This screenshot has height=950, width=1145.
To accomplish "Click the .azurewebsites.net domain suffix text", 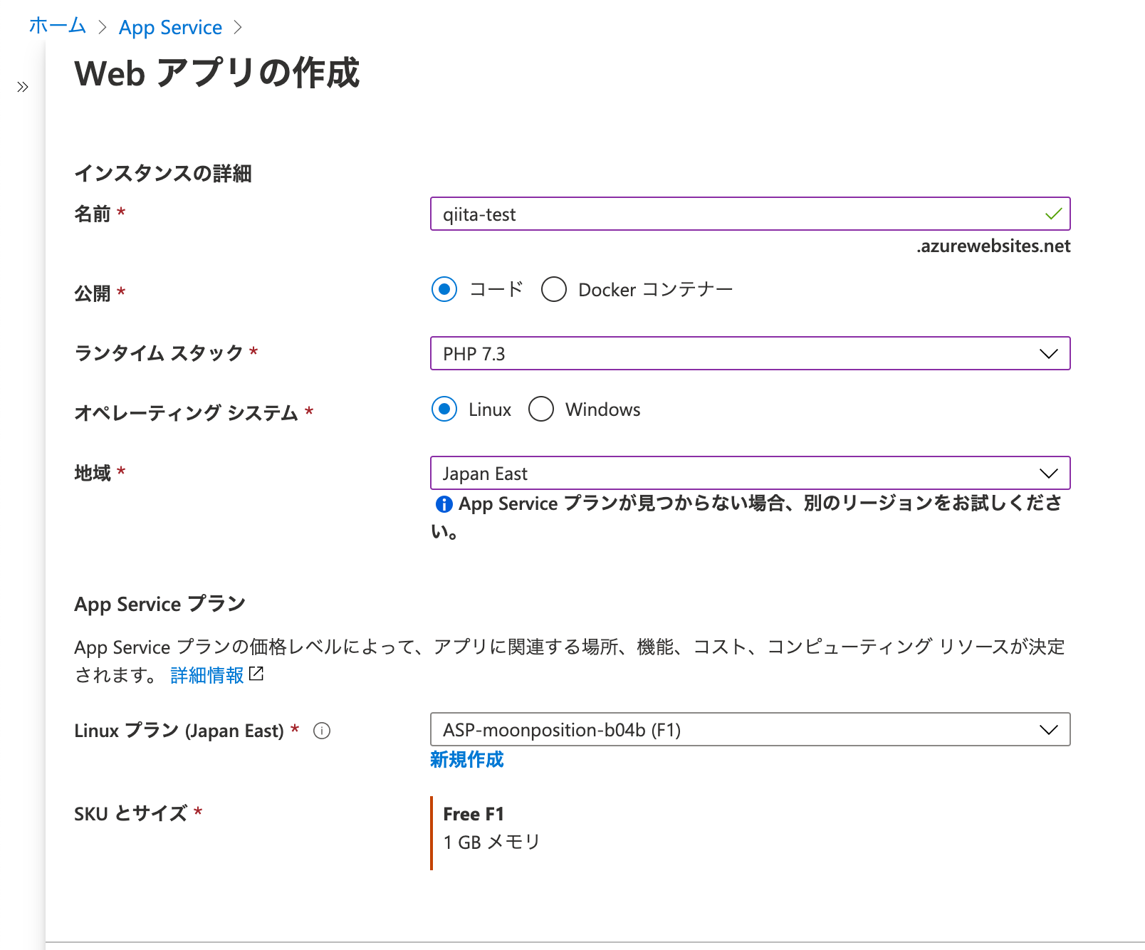I will (993, 246).
